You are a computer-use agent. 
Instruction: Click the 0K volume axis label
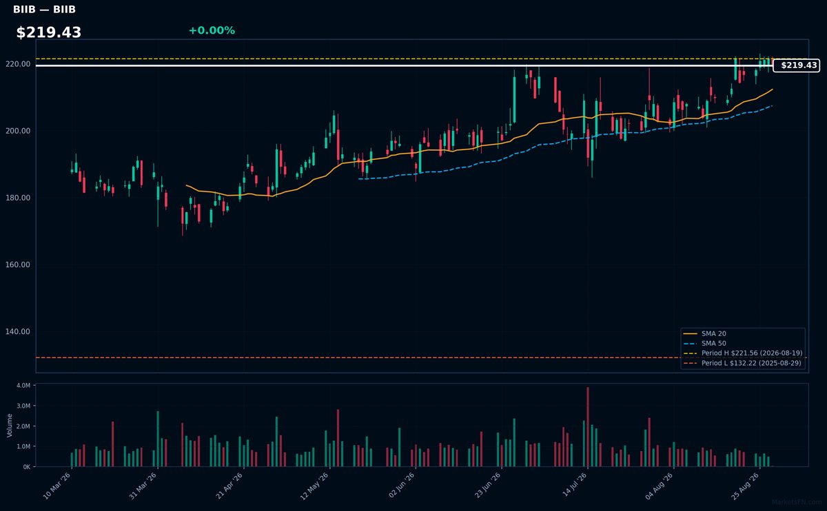[26, 467]
